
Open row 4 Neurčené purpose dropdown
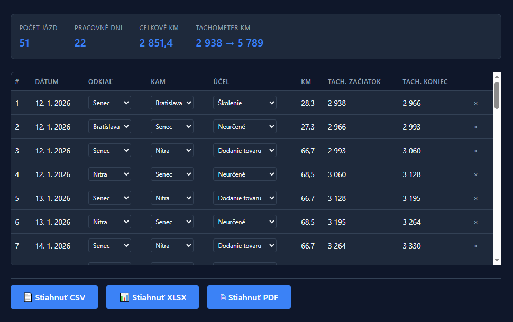point(244,174)
